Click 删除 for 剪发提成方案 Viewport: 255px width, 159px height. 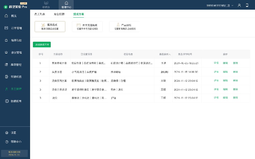[x=235, y=63]
